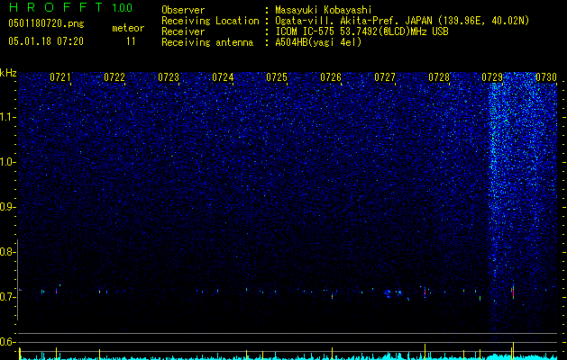Click the 0729 time marker
Viewport: 567px width, 360px height.
[493, 77]
